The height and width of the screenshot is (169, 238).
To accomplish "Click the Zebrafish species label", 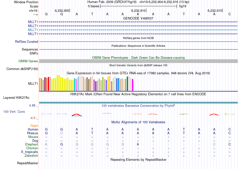I will coord(31,155).
